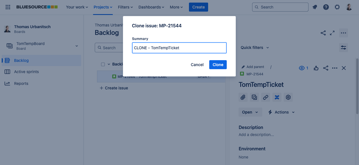Screen dimensions: 359x165
Task: Tick the Backlog select-all checkbox
Action: [x=103, y=64]
